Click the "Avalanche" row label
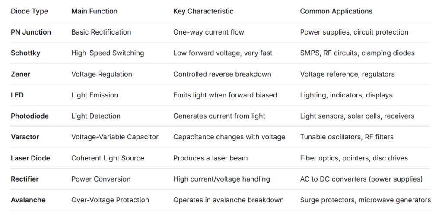Screen dimensions: 442x217 pos(28,200)
